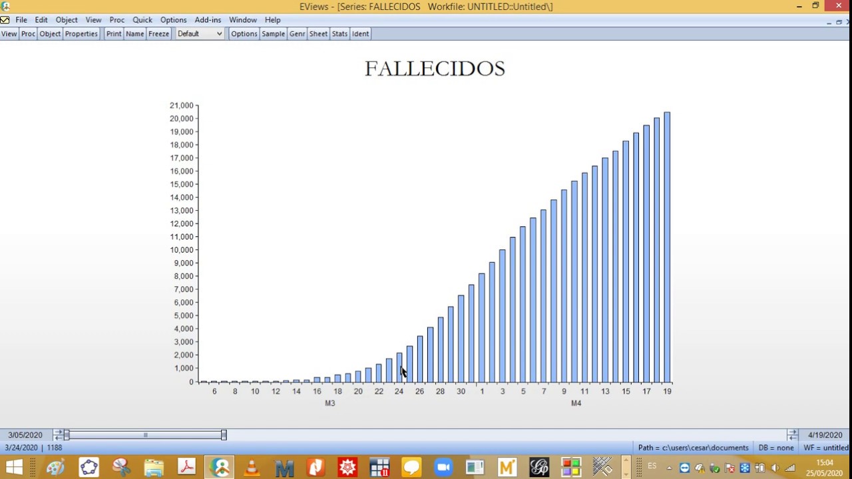Click the View button on series toolbar
Image resolution: width=852 pixels, height=479 pixels.
pos(9,34)
